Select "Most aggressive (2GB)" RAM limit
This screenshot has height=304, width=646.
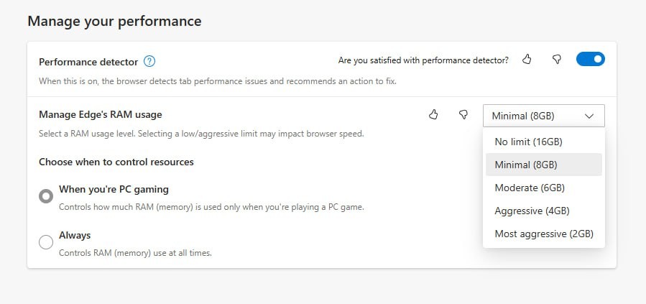click(x=544, y=234)
